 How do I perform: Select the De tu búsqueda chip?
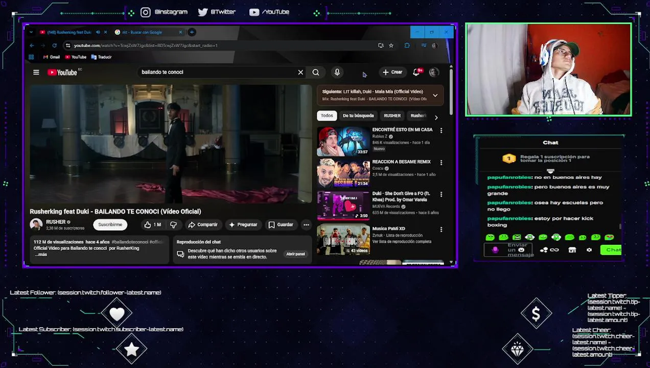[x=358, y=116]
